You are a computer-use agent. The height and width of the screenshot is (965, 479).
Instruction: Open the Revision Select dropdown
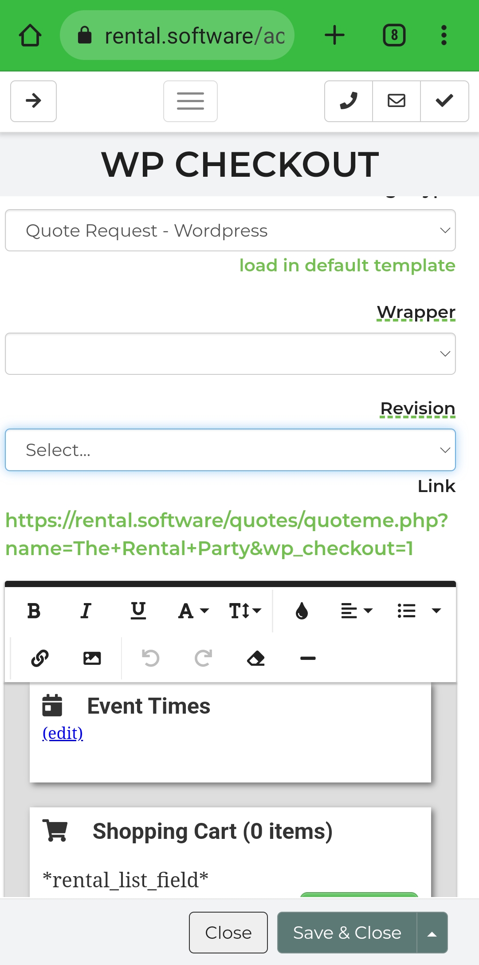pos(230,450)
